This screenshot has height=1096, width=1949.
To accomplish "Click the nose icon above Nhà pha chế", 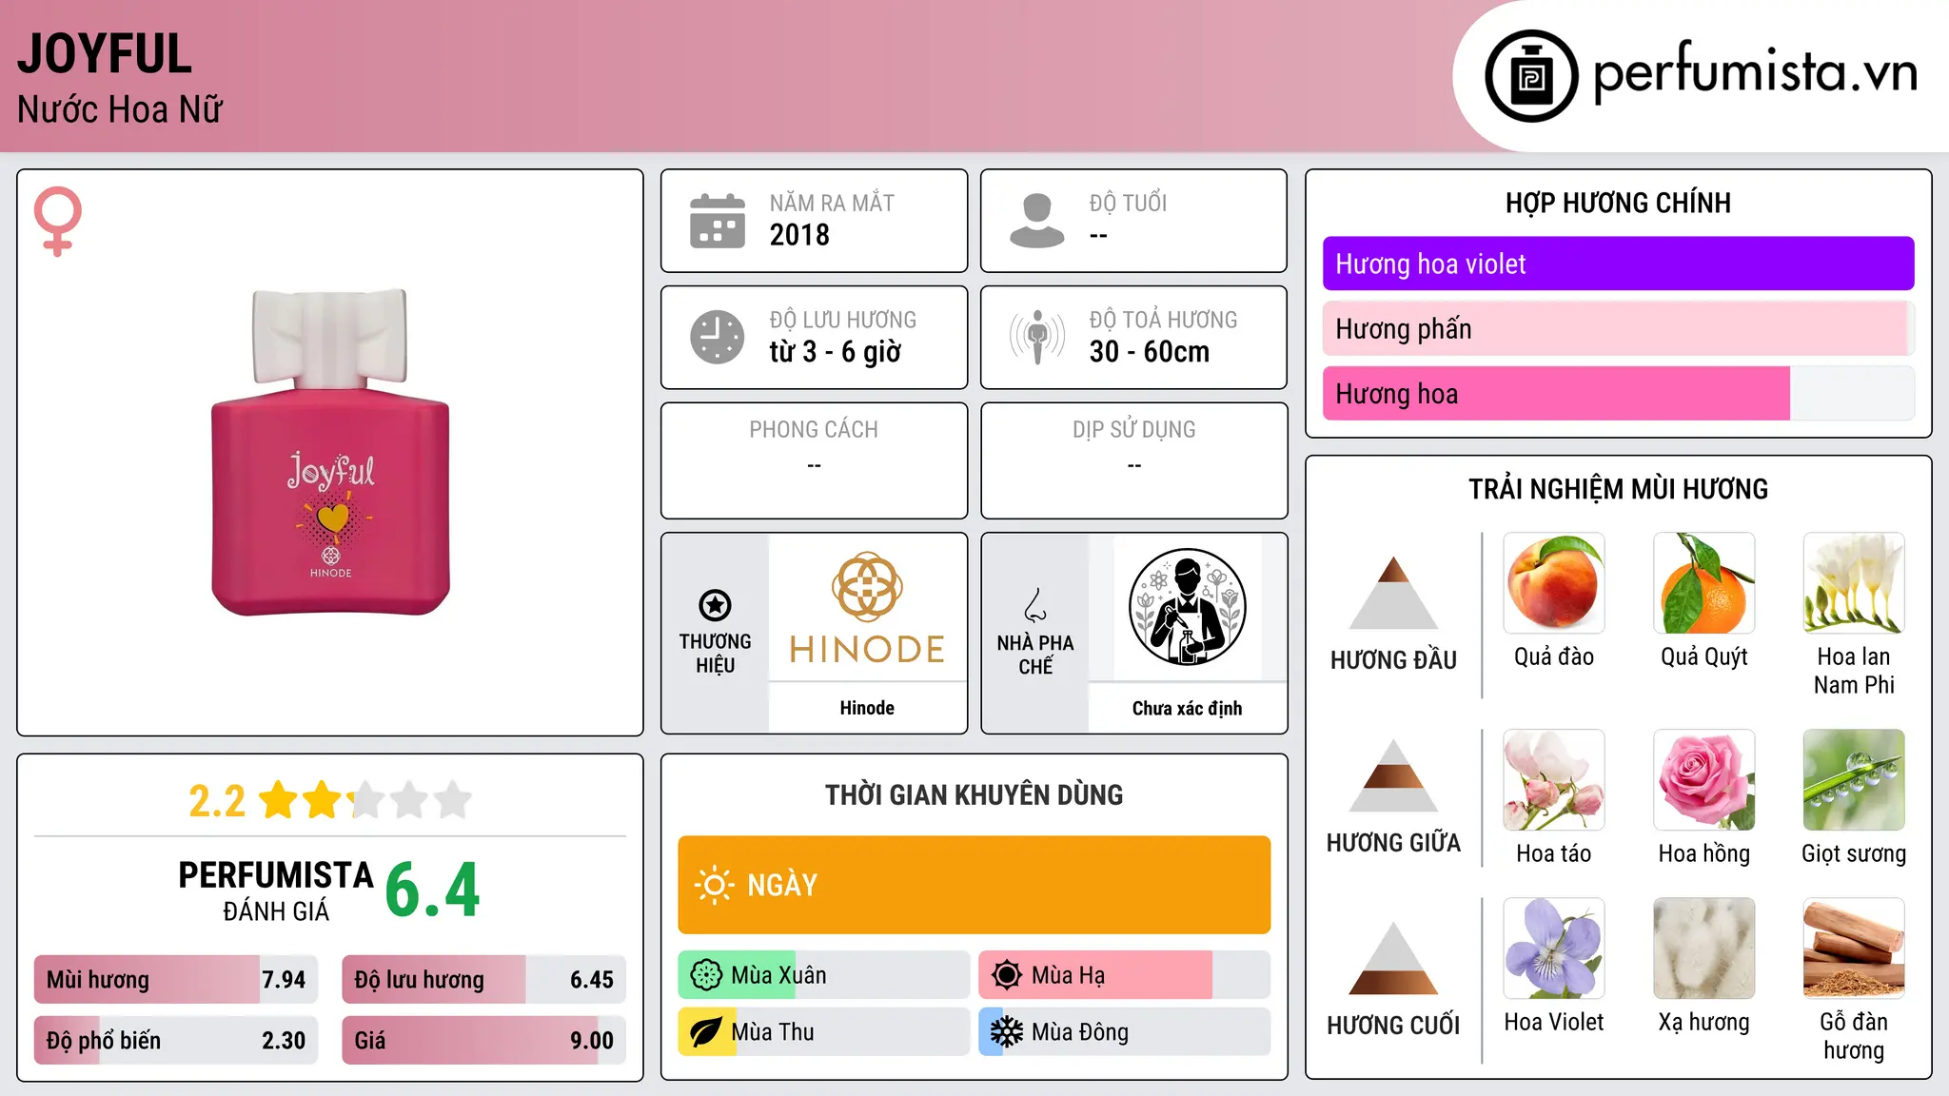I will [1035, 605].
